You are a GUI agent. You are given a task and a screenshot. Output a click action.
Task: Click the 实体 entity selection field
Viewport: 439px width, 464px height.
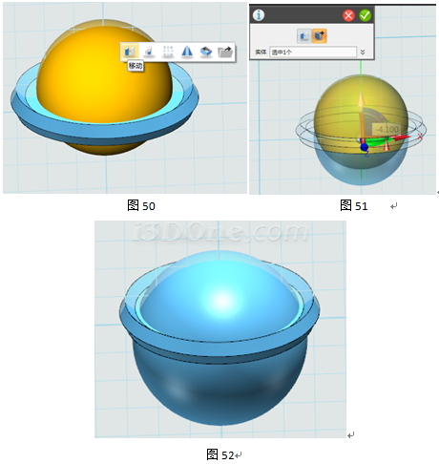pyautogui.click(x=313, y=52)
